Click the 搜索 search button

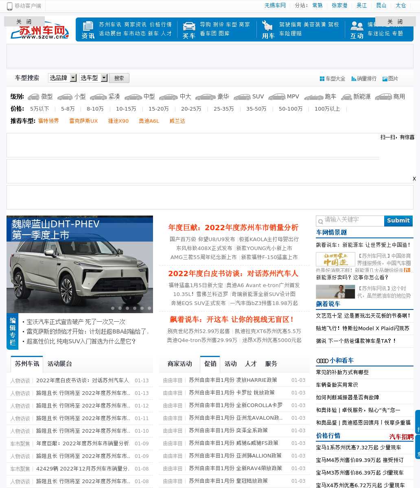(x=119, y=78)
